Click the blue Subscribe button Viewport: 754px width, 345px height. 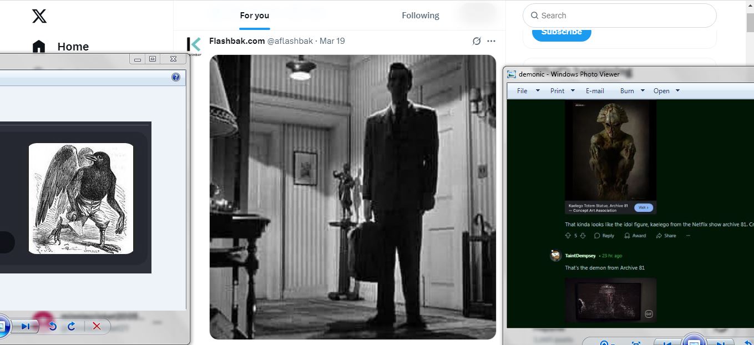coord(561,32)
